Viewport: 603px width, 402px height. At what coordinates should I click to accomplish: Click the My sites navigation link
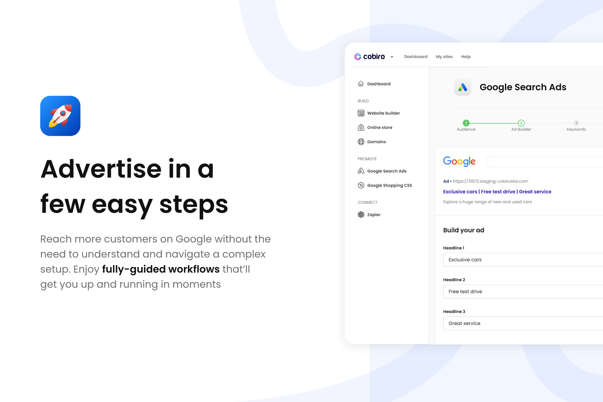(444, 56)
